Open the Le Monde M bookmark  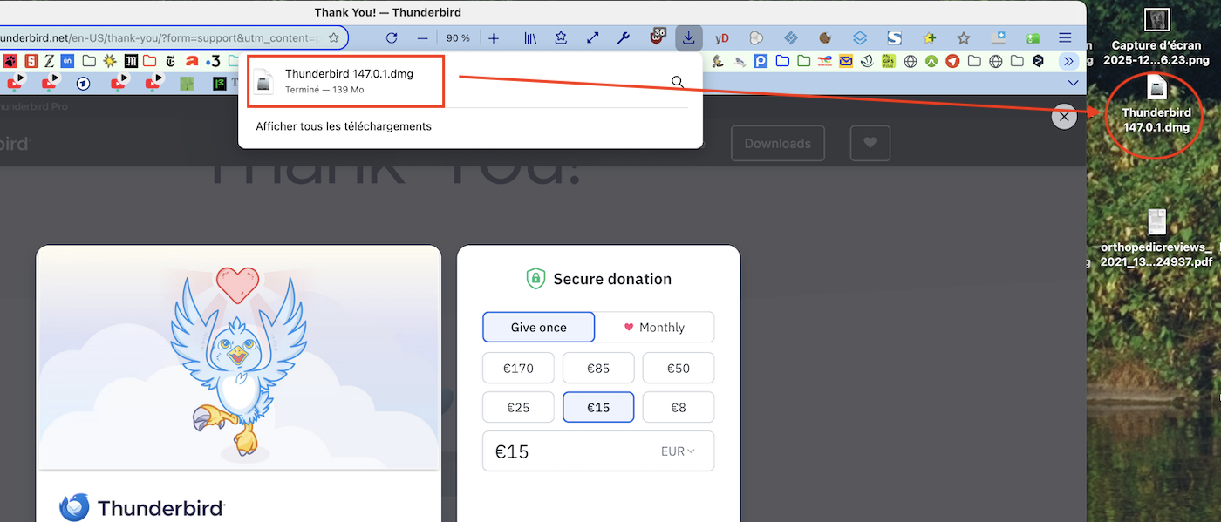point(131,61)
